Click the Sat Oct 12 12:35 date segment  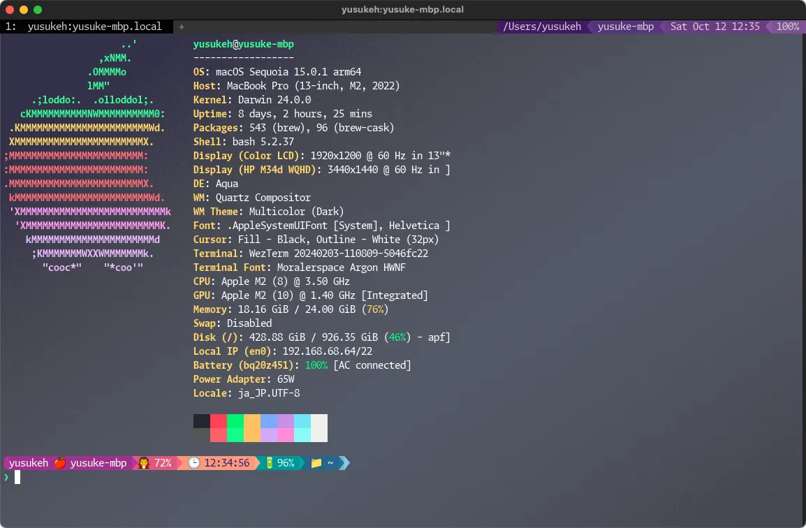715,27
